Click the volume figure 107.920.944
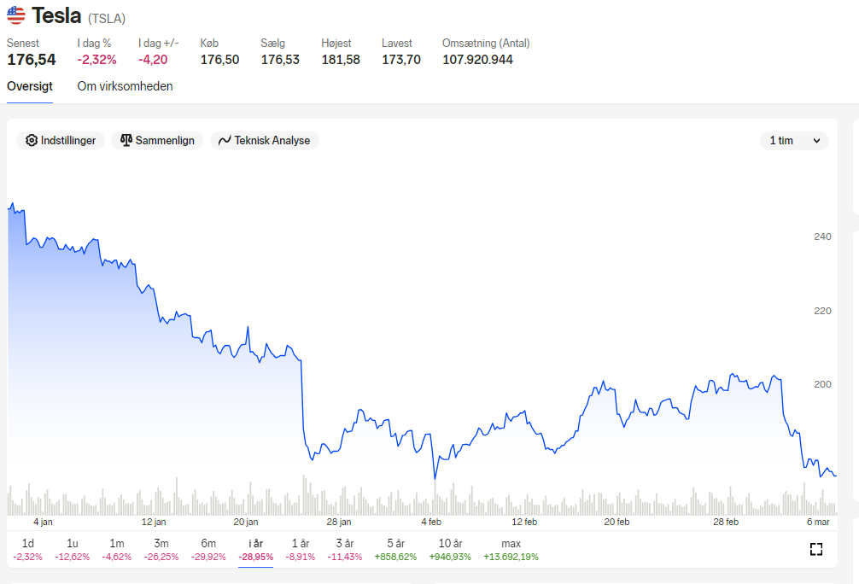This screenshot has width=859, height=584. click(477, 60)
